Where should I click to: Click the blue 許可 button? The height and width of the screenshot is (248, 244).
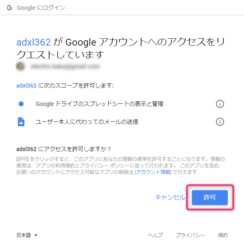pos(209,197)
